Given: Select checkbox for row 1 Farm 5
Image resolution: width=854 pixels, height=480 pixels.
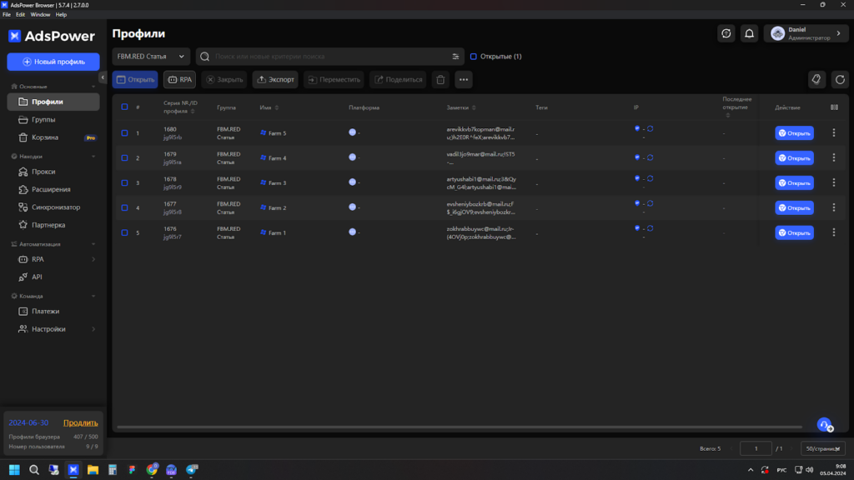Looking at the screenshot, I should tap(125, 132).
